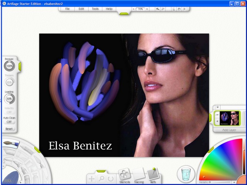Open the Stencils panel
This screenshot has width=247, height=185.
[x=124, y=175]
